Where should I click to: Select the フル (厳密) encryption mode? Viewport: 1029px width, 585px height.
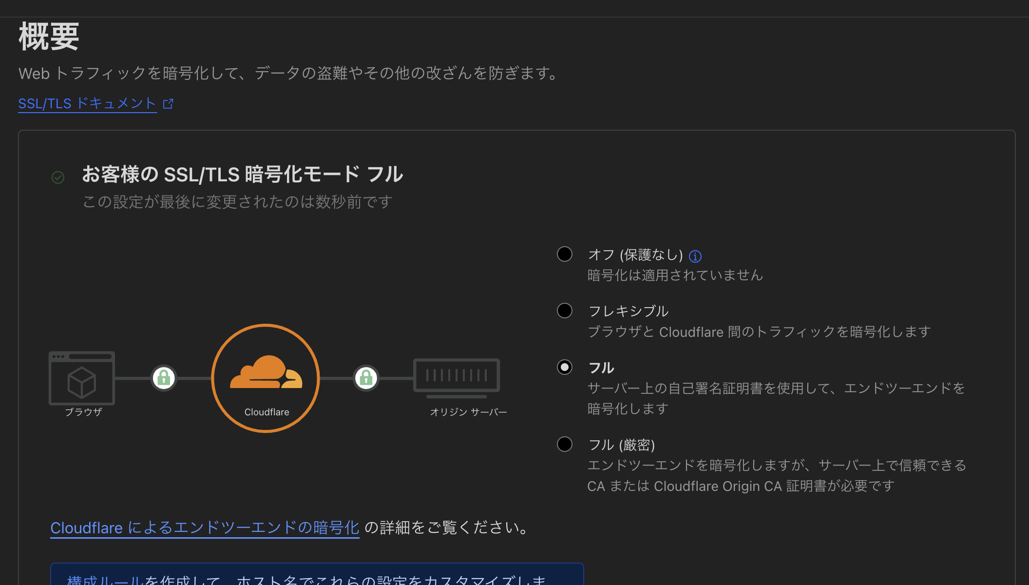point(564,444)
